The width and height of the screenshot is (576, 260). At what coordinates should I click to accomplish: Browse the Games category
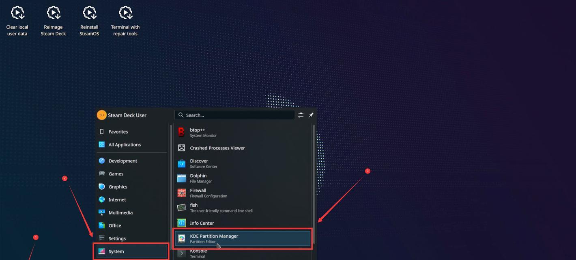pyautogui.click(x=132, y=174)
